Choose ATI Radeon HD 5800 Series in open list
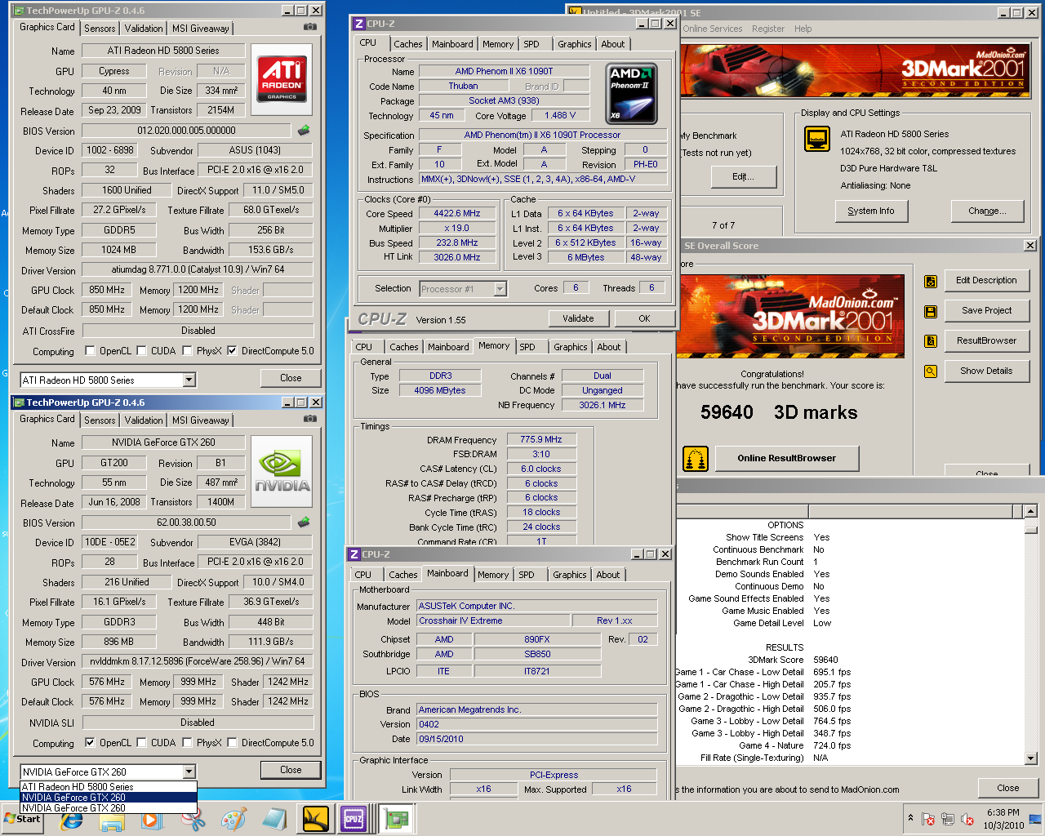The height and width of the screenshot is (836, 1045). [x=109, y=787]
